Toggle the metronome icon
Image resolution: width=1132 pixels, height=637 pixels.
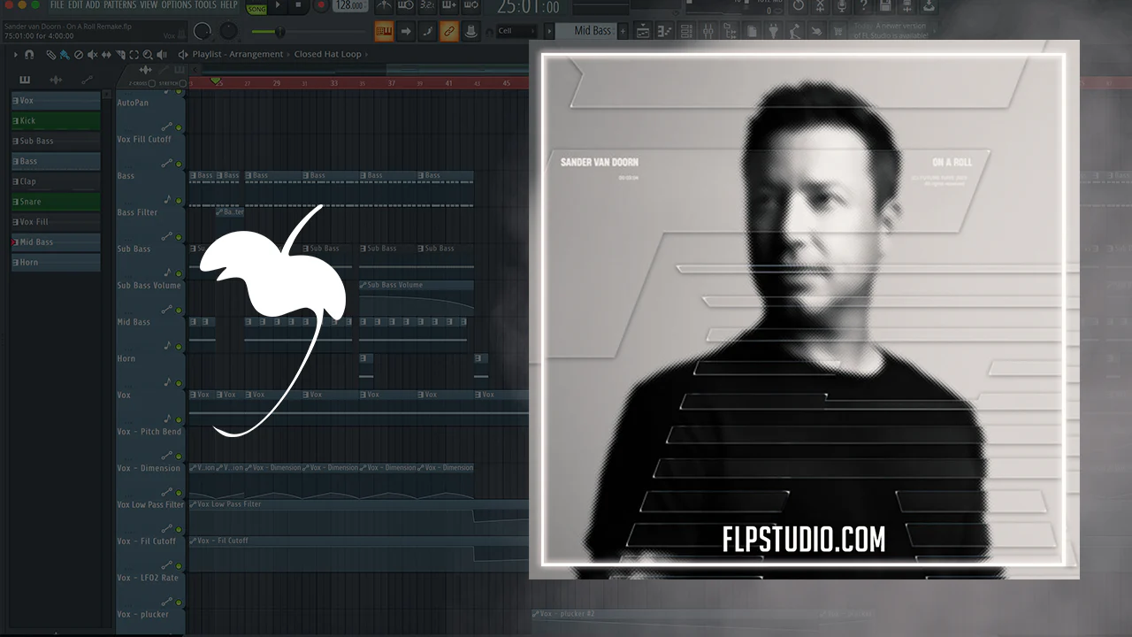coord(384,6)
